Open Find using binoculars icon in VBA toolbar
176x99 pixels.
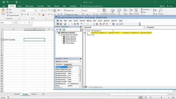point(78,24)
